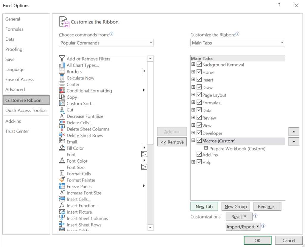This screenshot has width=305, height=247.
Task: Expand the View tab node
Action: click(193, 125)
